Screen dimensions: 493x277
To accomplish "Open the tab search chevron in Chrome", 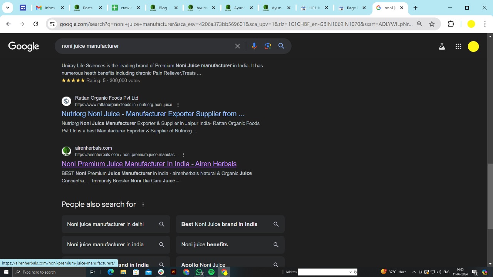I will pos(8,8).
